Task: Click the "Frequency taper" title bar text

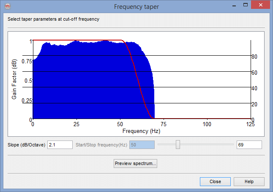Action: click(136, 6)
